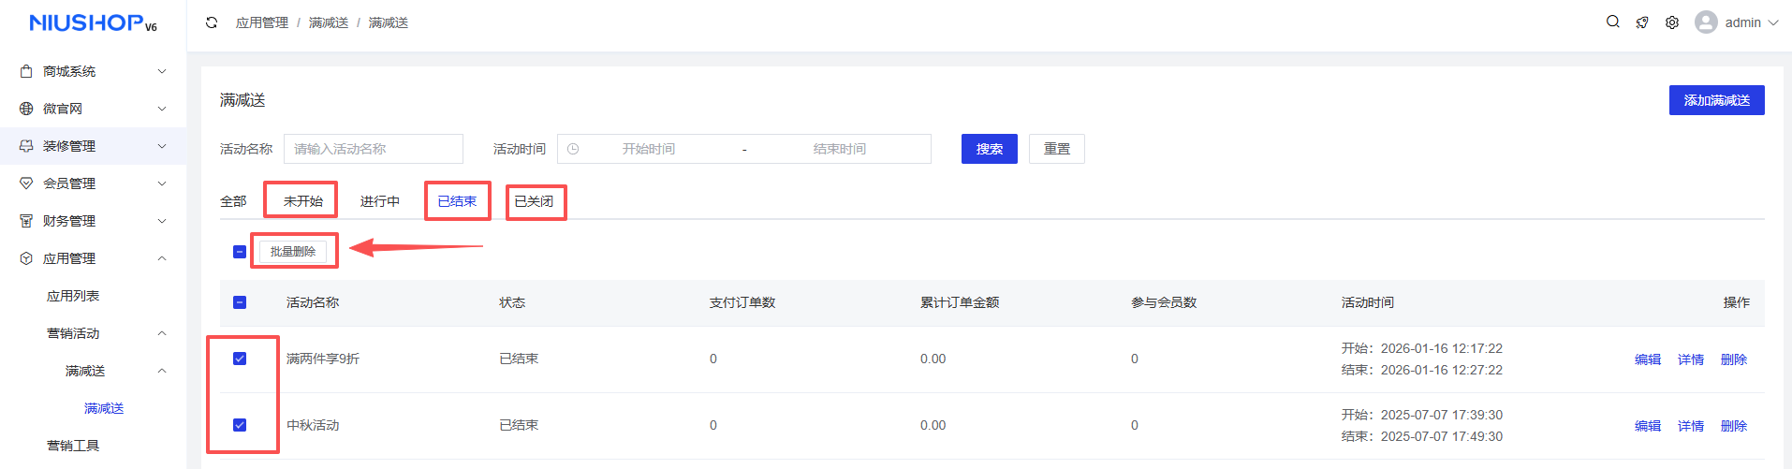The image size is (1792, 469).
Task: Click the admin user avatar
Action: (x=1706, y=22)
